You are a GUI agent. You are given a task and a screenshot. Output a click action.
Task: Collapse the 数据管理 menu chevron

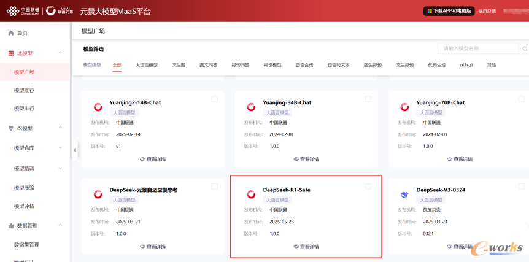pyautogui.click(x=60, y=225)
